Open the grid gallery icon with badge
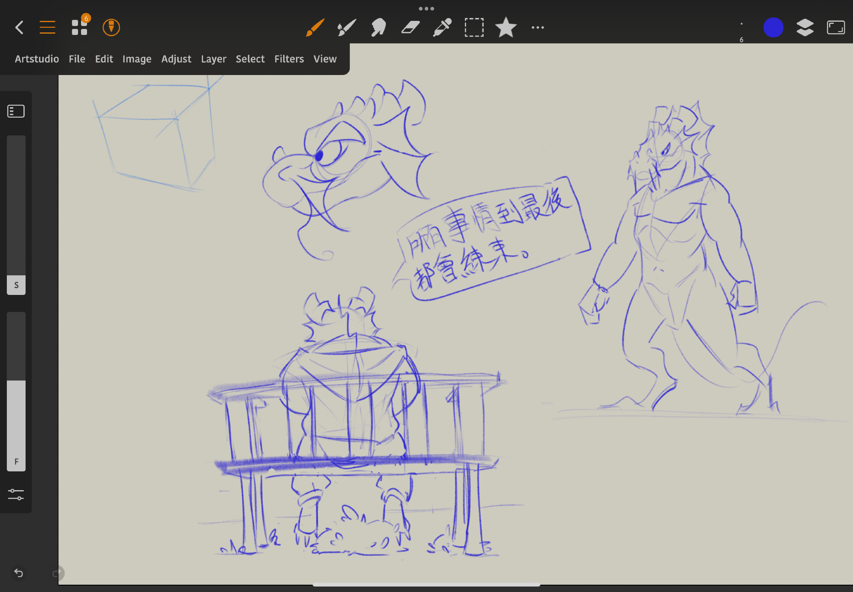This screenshot has height=592, width=853. (79, 28)
